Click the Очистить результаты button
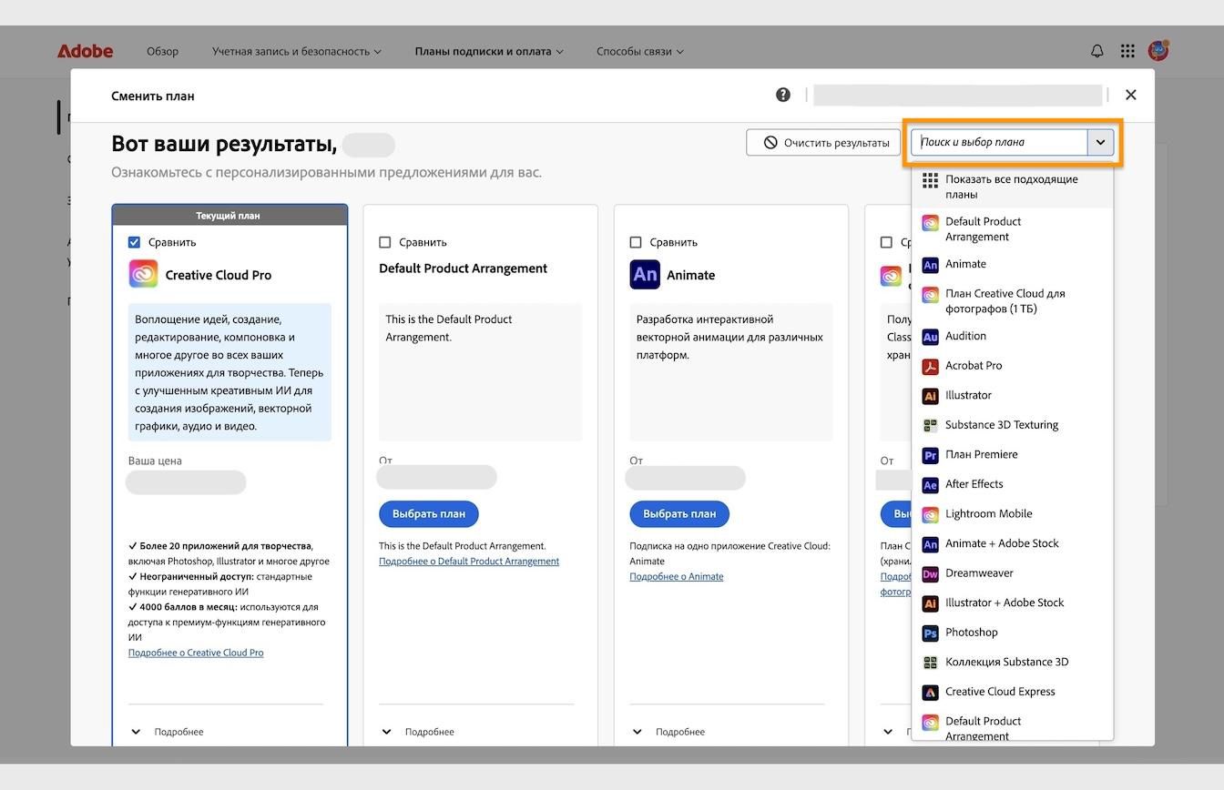The width and height of the screenshot is (1224, 790). coord(822,142)
